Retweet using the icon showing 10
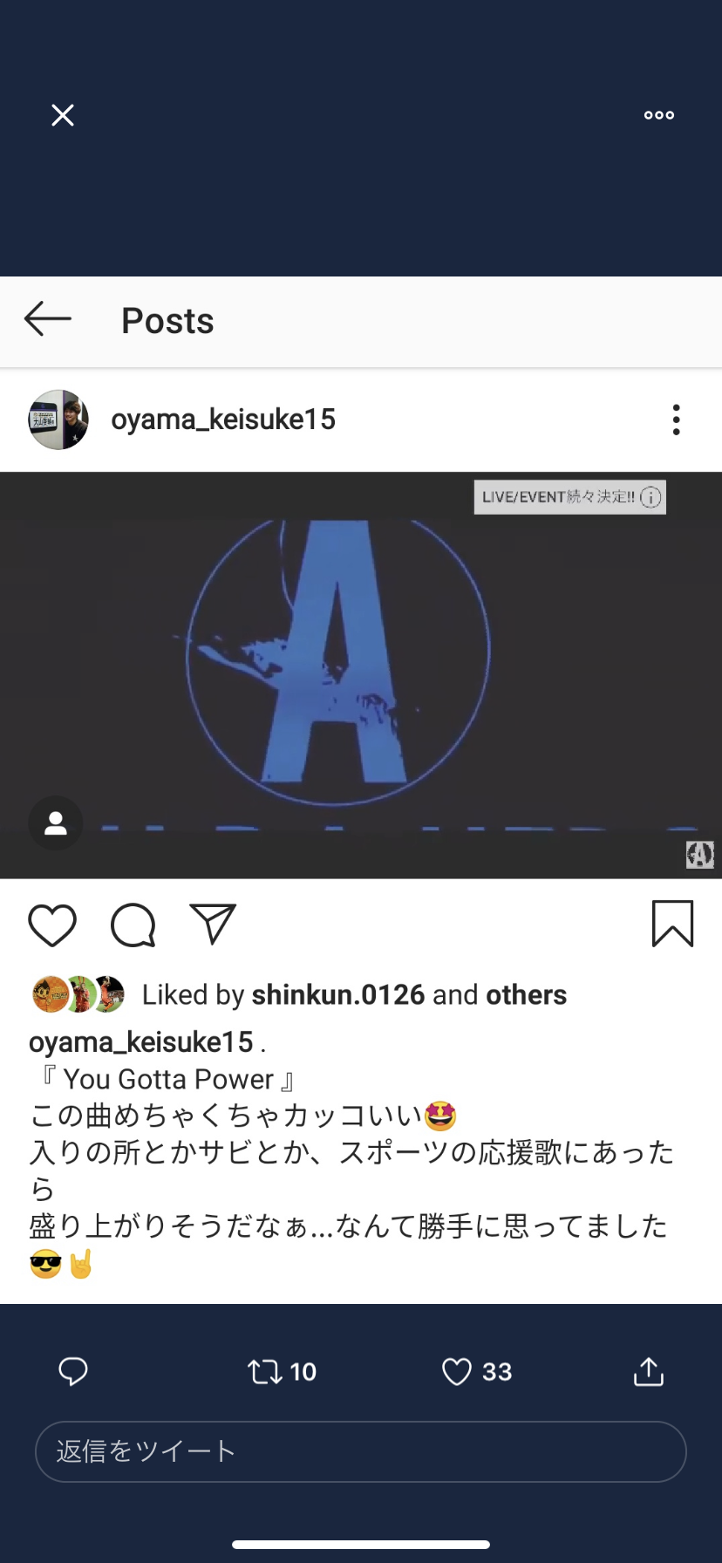This screenshot has width=722, height=1563. tap(282, 1372)
